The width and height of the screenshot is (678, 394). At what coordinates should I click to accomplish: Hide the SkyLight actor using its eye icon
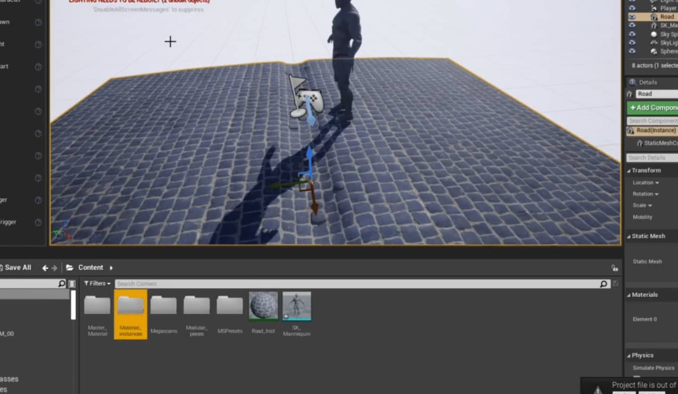[632, 43]
